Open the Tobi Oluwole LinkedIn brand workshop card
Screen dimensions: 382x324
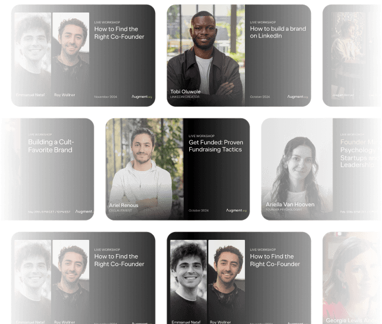[x=239, y=56]
